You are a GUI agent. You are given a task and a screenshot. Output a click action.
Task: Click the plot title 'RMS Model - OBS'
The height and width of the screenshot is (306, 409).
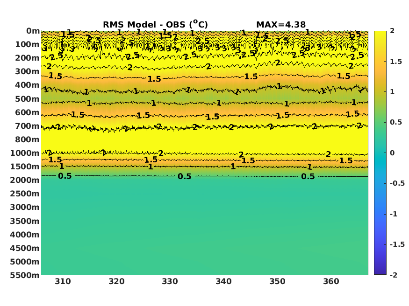[x=155, y=24]
